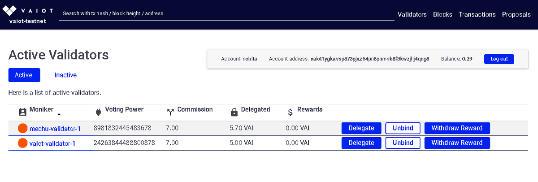Image resolution: width=538 pixels, height=182 pixels.
Task: Withdraw Reward from vaiot-validator-1
Action: 457,143
